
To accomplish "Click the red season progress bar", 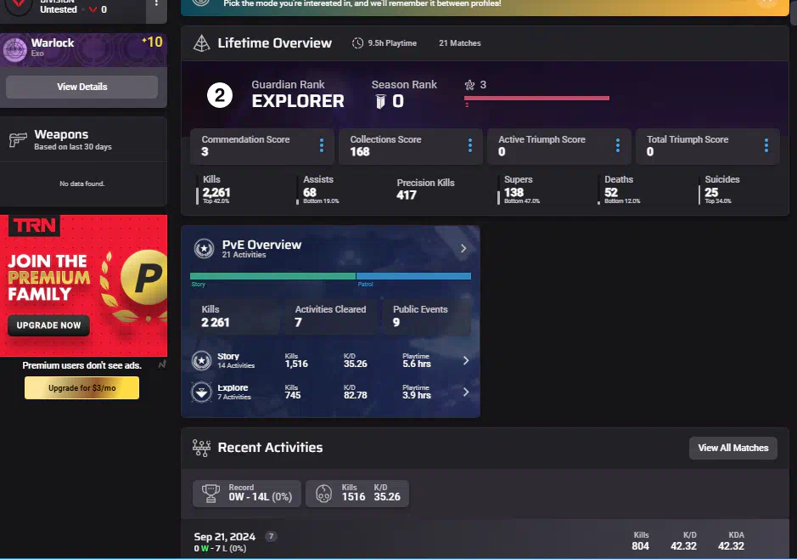I will click(536, 99).
